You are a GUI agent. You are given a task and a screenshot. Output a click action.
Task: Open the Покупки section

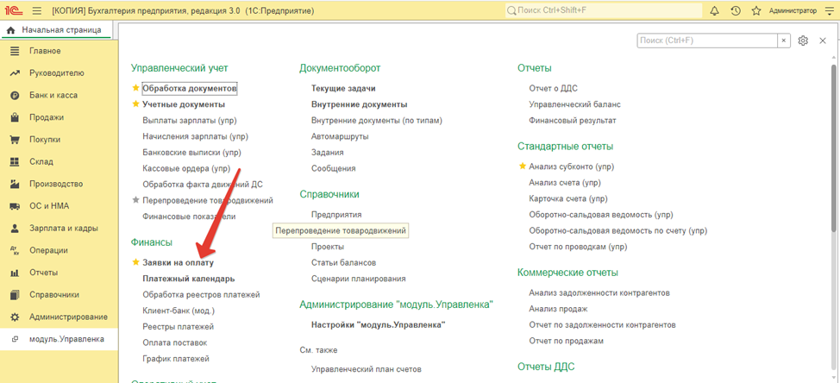(x=59, y=140)
